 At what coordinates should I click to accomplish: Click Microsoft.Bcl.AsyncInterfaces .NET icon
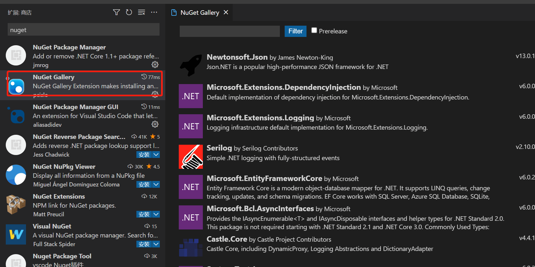click(191, 217)
